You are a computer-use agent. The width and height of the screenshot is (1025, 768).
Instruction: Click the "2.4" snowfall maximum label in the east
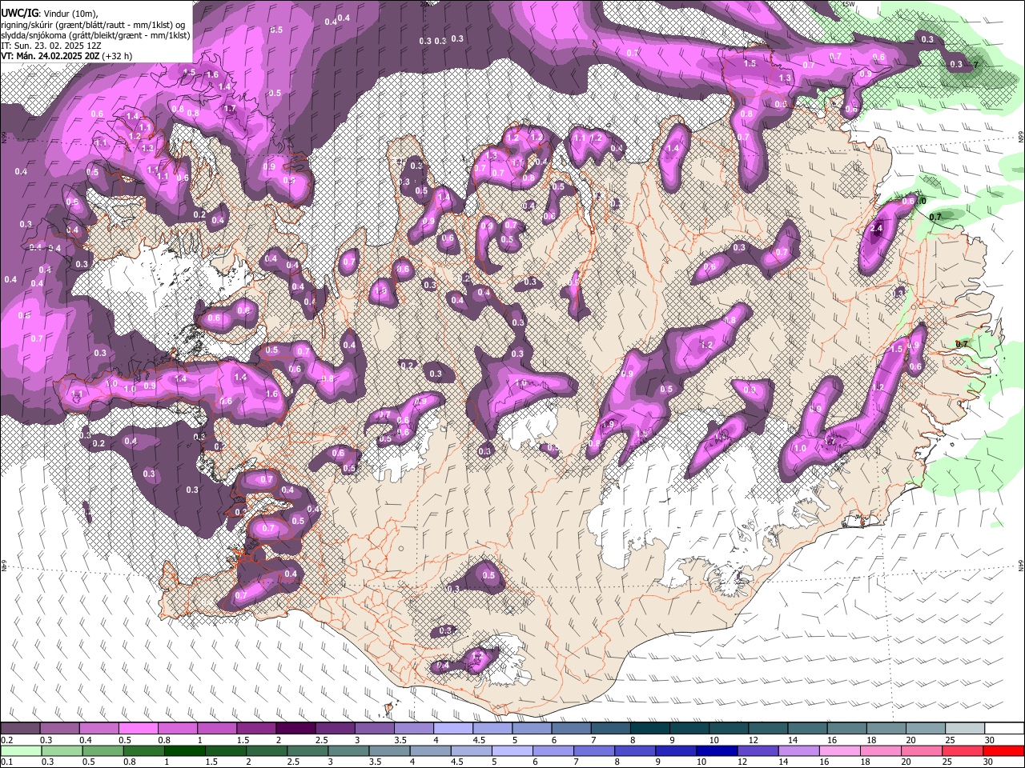(x=876, y=229)
